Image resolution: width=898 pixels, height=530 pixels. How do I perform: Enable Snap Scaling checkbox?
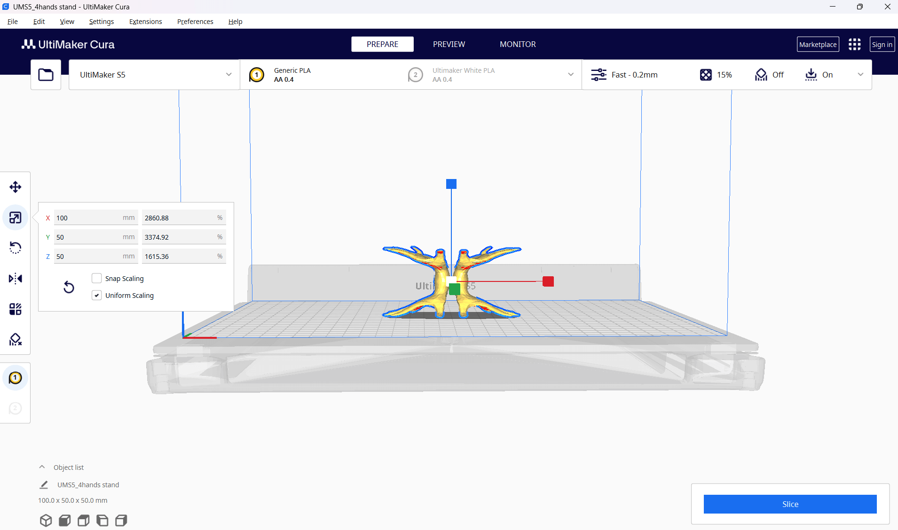[x=97, y=279]
